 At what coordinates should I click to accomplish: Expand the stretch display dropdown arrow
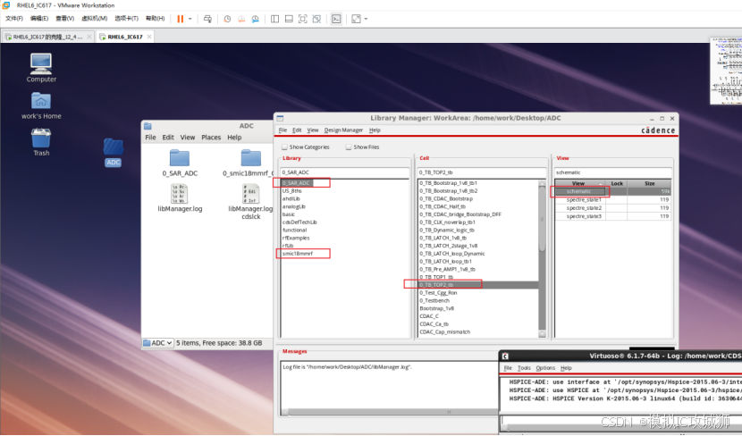366,19
